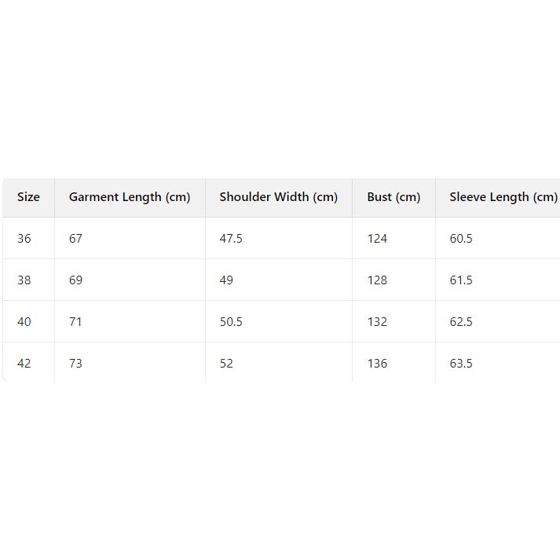Click bust value 124
The image size is (560, 560).
click(377, 239)
